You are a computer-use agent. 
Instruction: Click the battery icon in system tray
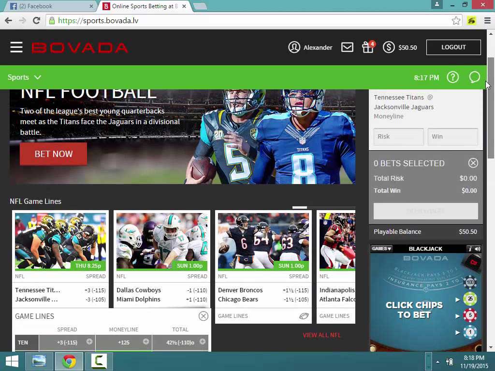[x=450, y=361]
